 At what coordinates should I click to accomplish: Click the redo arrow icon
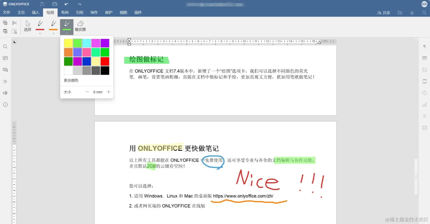pos(79,4)
